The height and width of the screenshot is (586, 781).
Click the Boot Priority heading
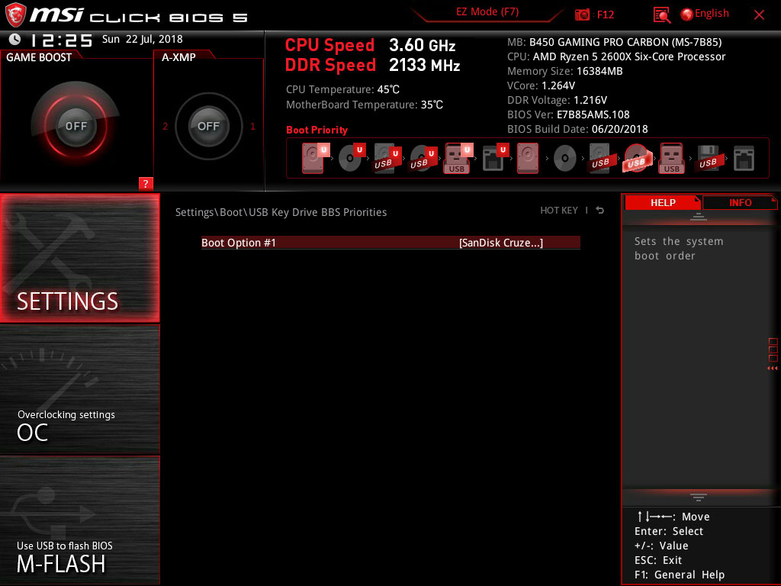317,130
